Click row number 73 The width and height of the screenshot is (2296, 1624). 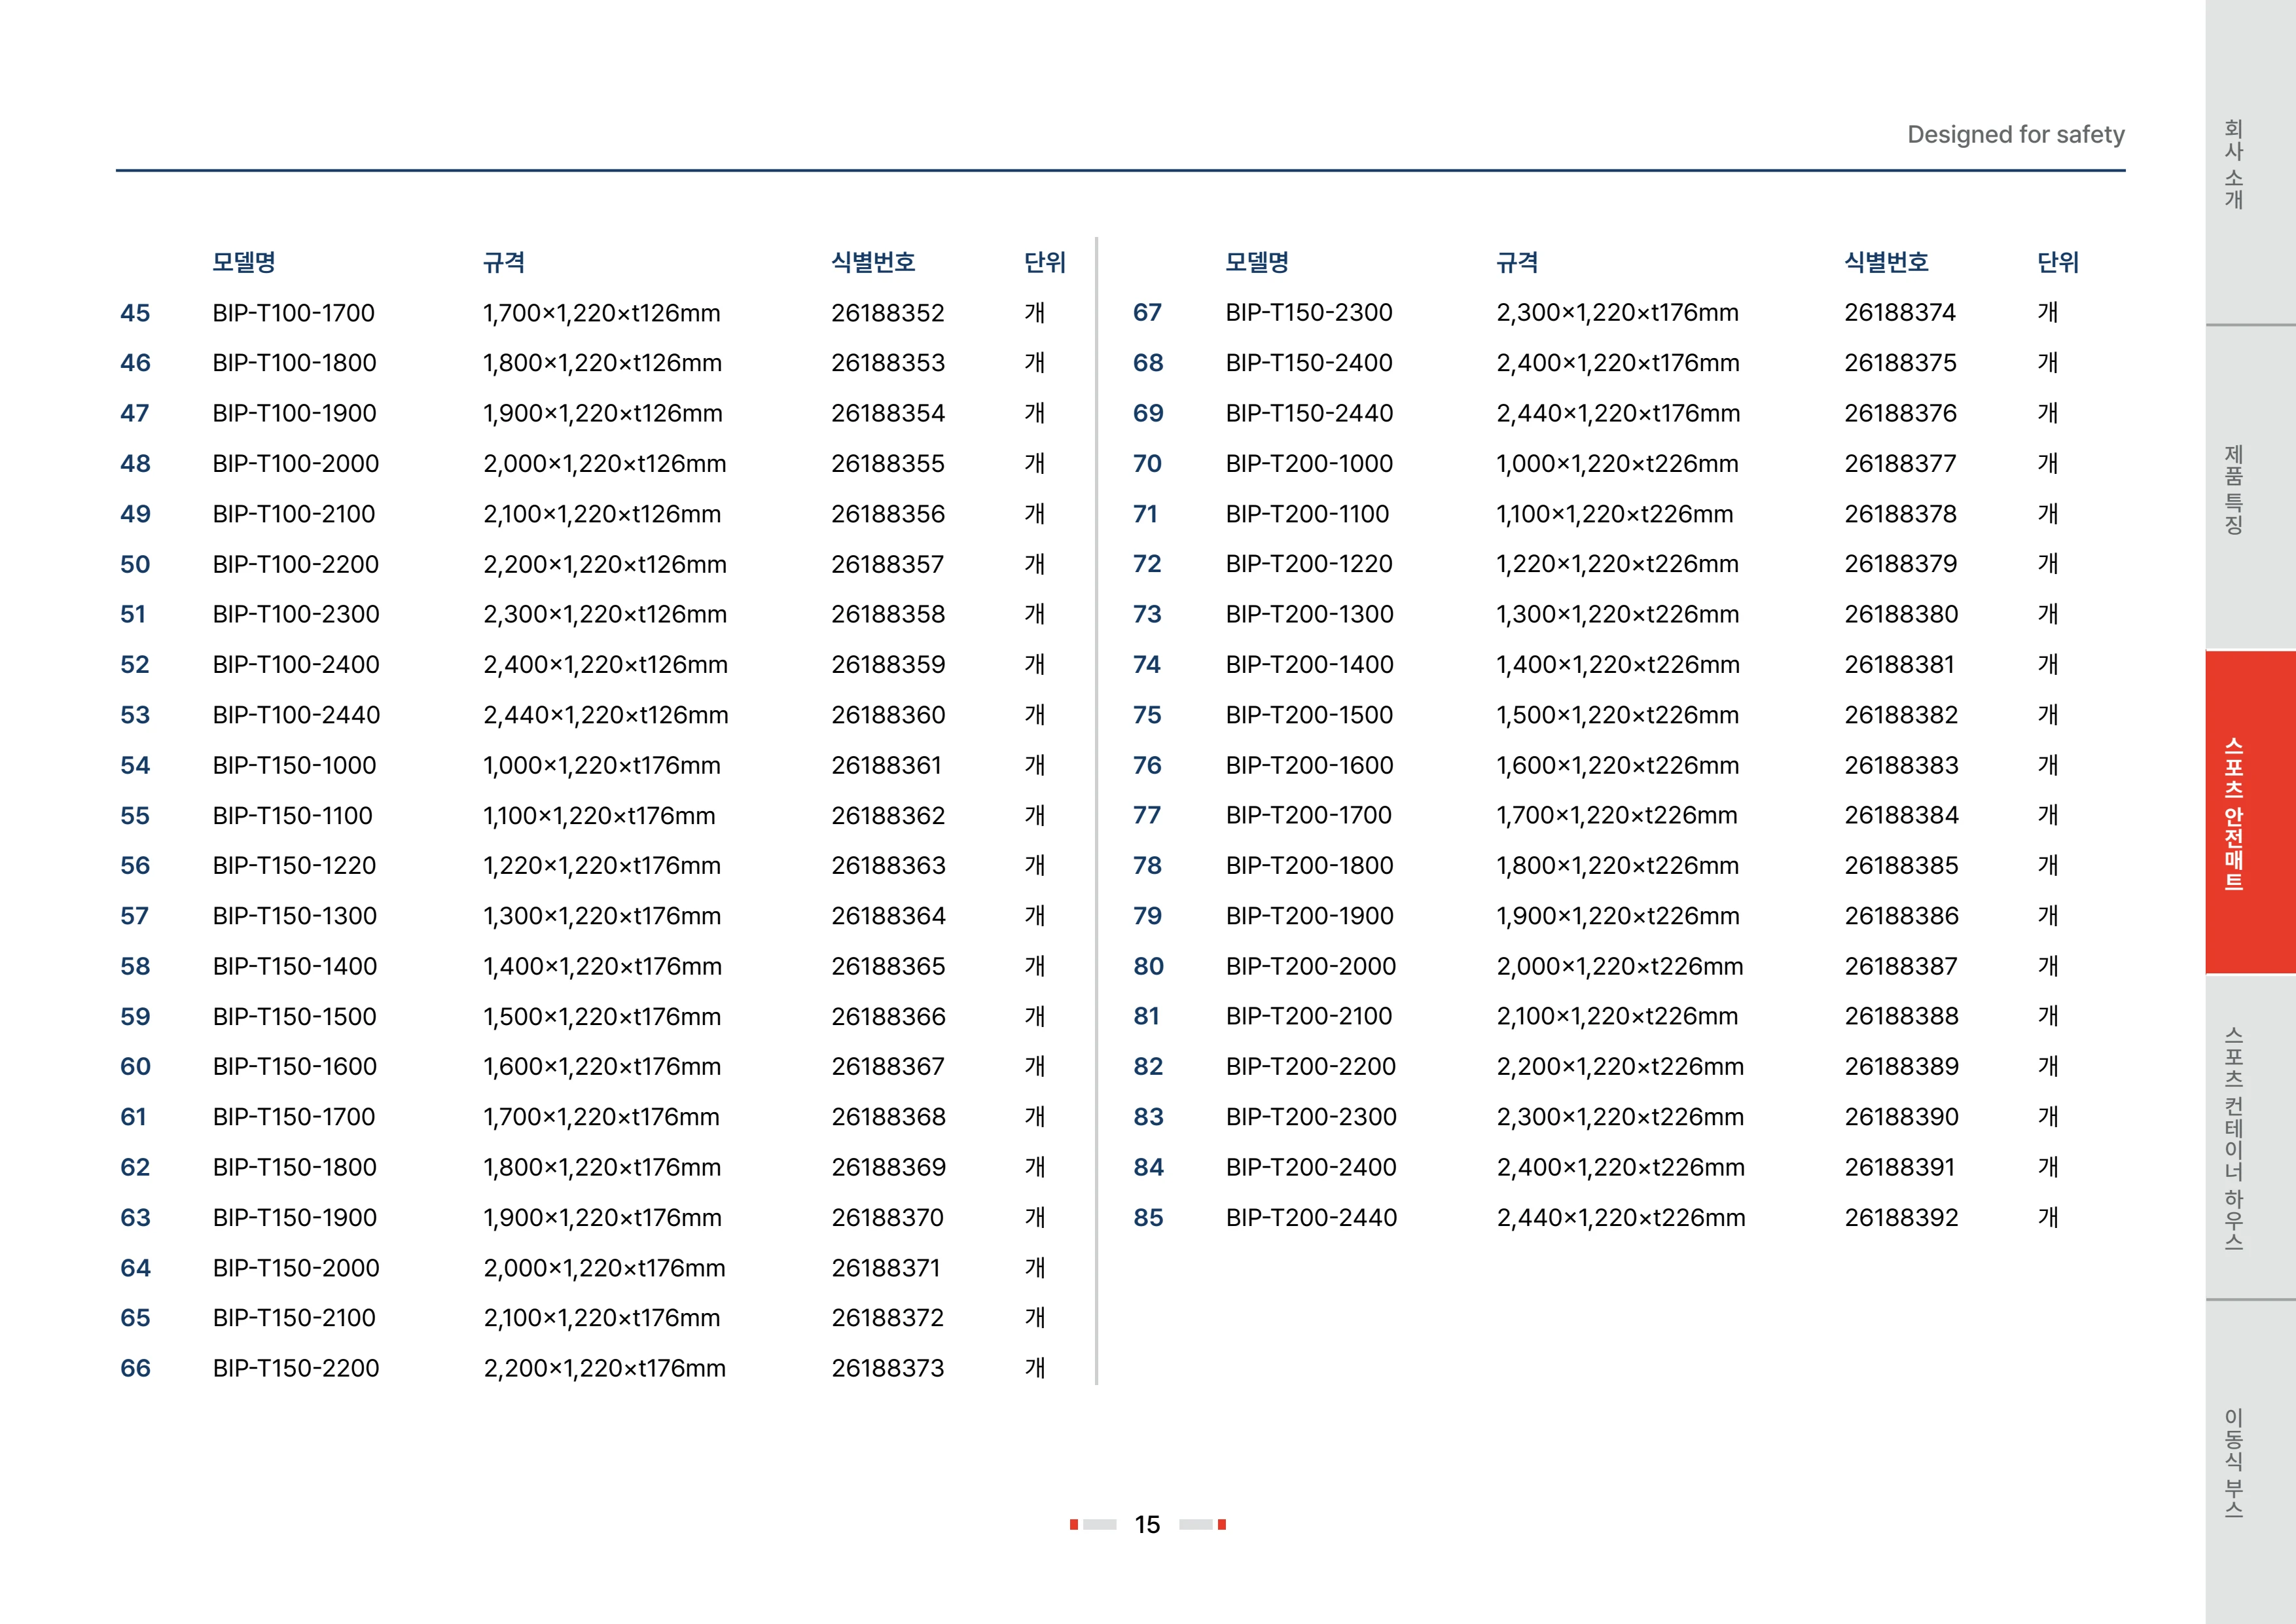coord(1147,614)
